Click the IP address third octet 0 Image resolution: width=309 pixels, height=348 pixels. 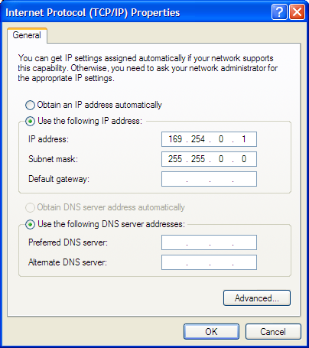pyautogui.click(x=221, y=139)
